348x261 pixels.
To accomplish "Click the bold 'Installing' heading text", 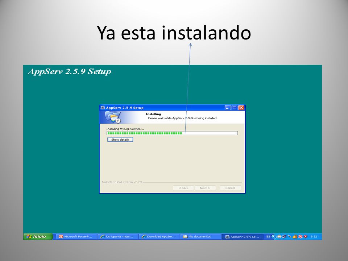I will (153, 114).
